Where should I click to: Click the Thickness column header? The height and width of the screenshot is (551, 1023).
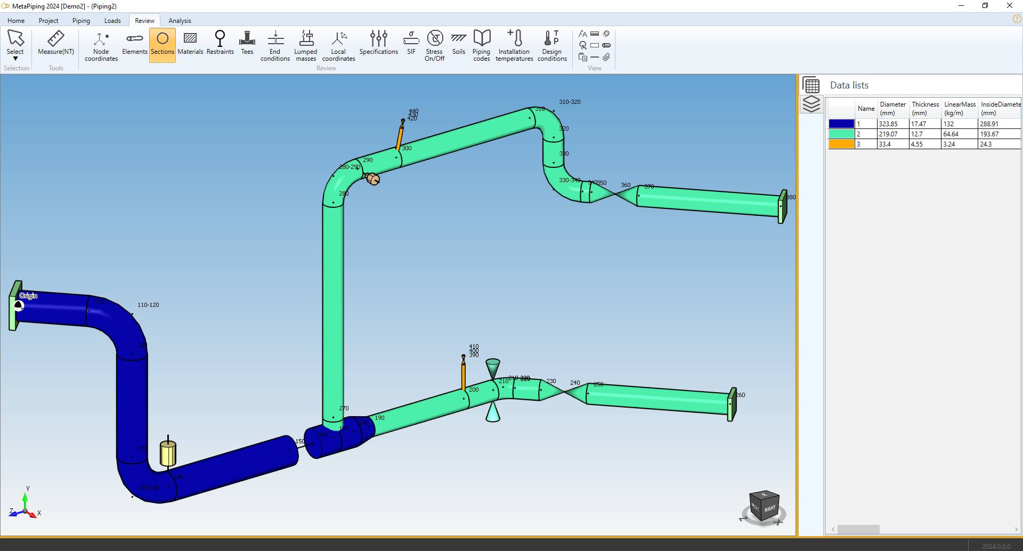point(925,108)
